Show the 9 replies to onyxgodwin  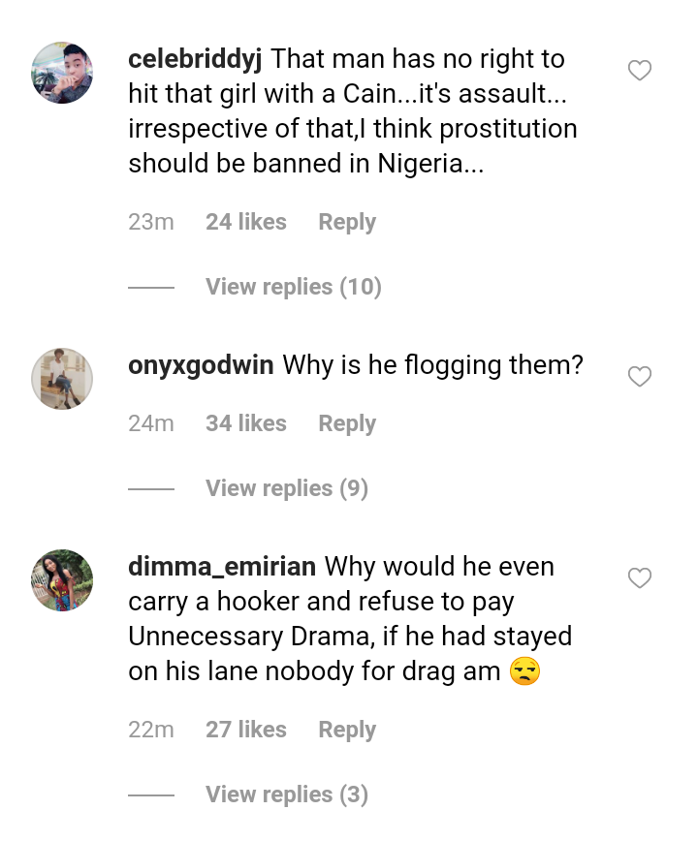pos(286,488)
